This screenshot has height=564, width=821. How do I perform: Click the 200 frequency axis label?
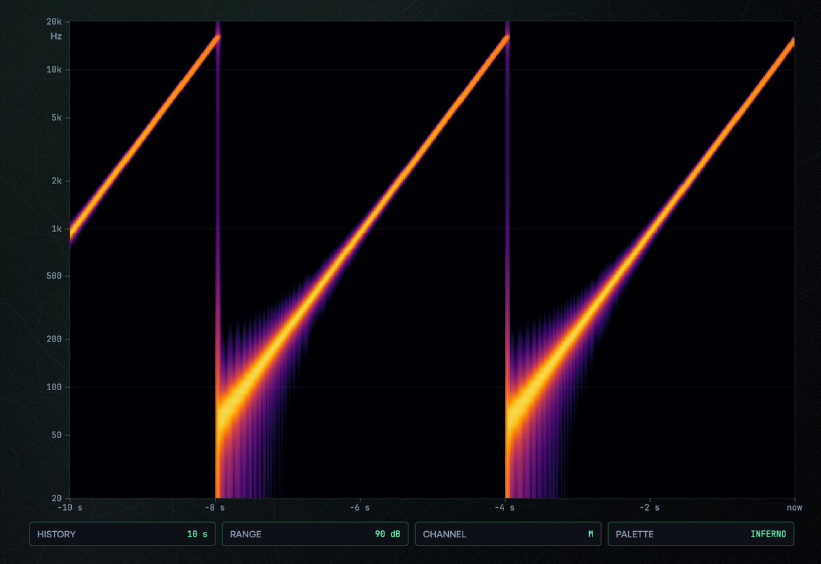pos(55,339)
